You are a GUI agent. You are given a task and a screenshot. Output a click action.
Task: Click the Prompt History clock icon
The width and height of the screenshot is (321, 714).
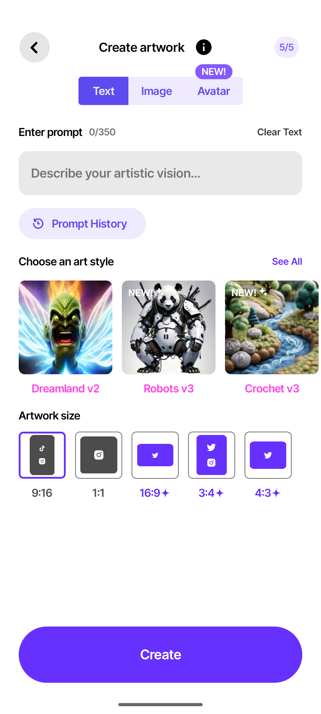click(x=38, y=224)
